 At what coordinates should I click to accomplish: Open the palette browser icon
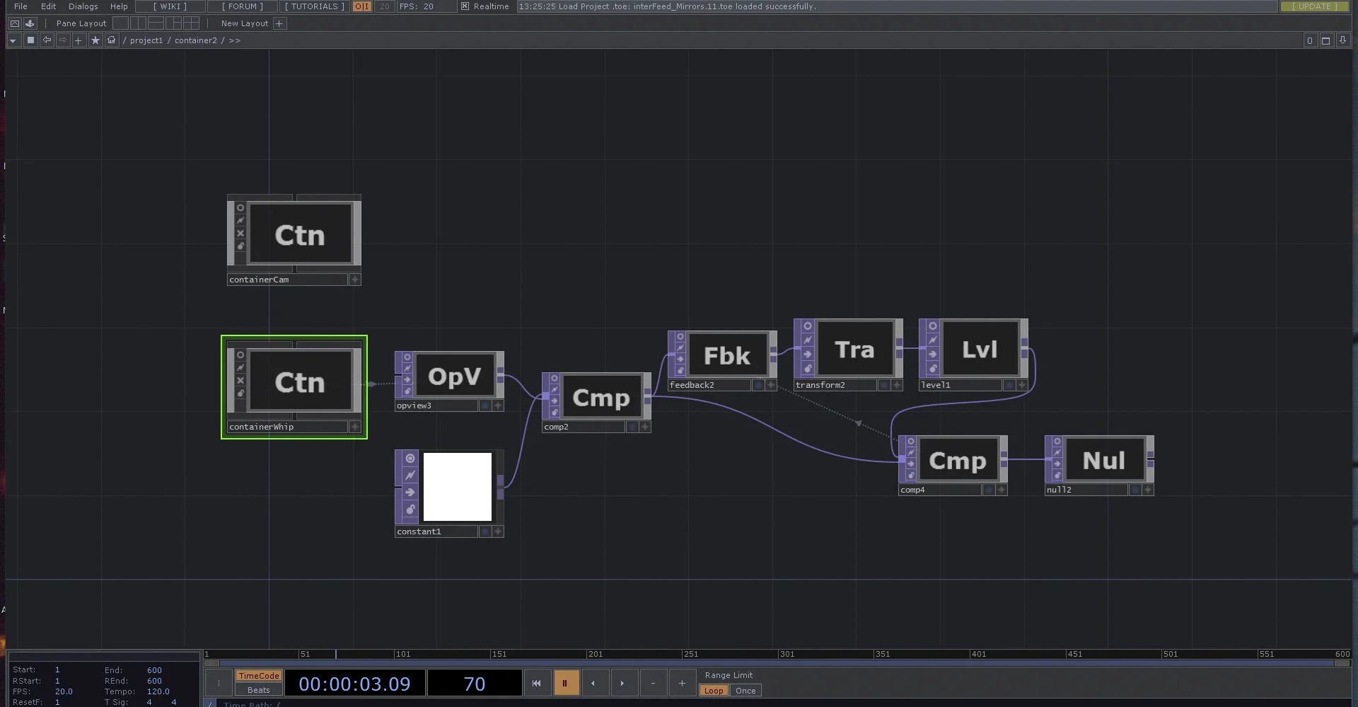tap(30, 23)
